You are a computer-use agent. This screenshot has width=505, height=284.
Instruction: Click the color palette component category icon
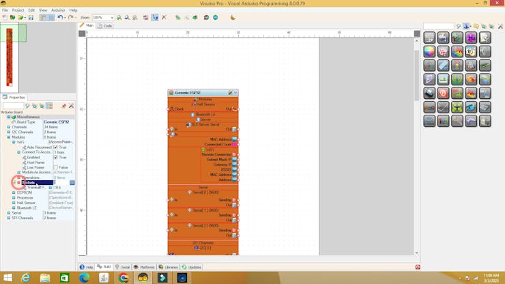(x=429, y=51)
